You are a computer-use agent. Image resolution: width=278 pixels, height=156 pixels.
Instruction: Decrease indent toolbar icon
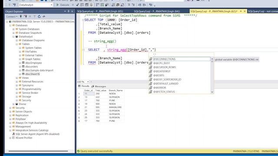[140, 5]
